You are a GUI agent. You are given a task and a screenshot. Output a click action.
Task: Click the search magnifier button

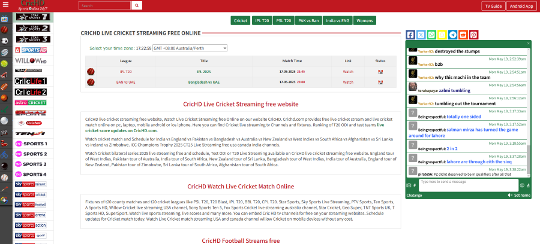click(137, 5)
